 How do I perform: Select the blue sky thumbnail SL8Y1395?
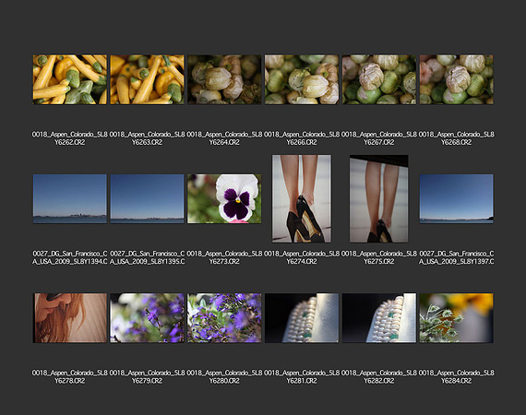pyautogui.click(x=148, y=199)
